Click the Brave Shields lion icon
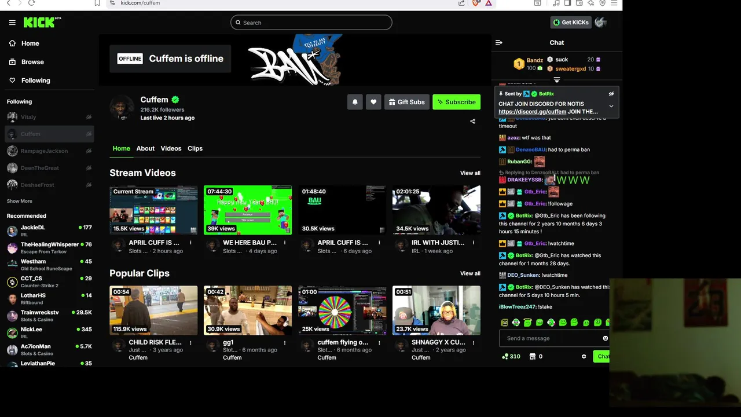This screenshot has width=741, height=417. (476, 3)
